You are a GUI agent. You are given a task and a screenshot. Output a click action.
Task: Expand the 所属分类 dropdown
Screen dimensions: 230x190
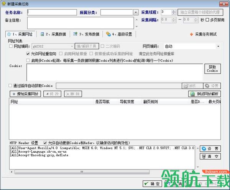[x=136, y=13]
